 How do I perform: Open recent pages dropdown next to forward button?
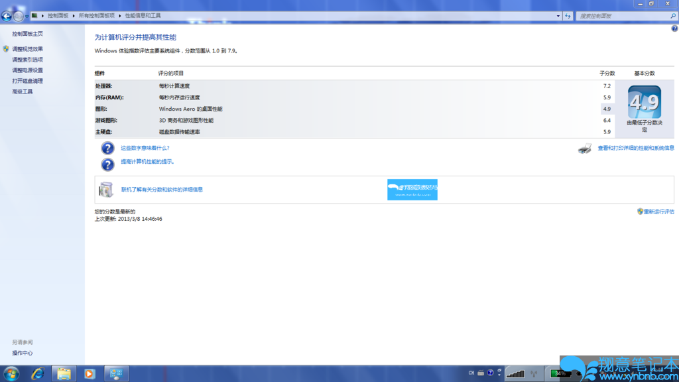[x=27, y=17]
